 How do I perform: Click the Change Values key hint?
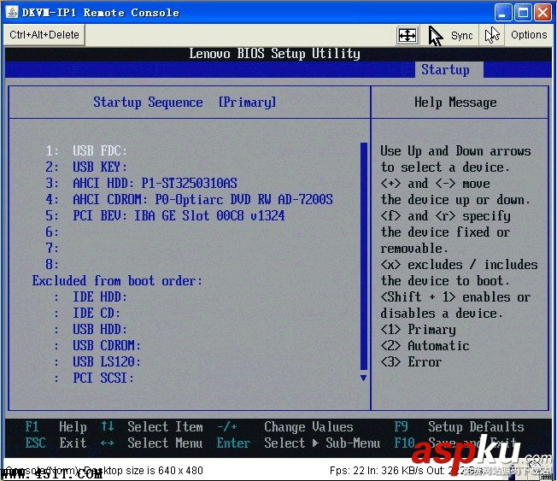pyautogui.click(x=285, y=426)
